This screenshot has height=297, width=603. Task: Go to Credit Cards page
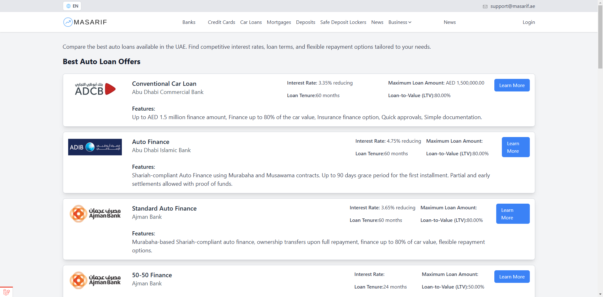[221, 22]
